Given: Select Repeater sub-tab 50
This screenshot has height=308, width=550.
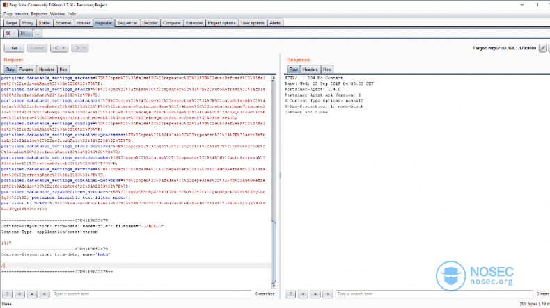Looking at the screenshot, I should pyautogui.click(x=10, y=33).
